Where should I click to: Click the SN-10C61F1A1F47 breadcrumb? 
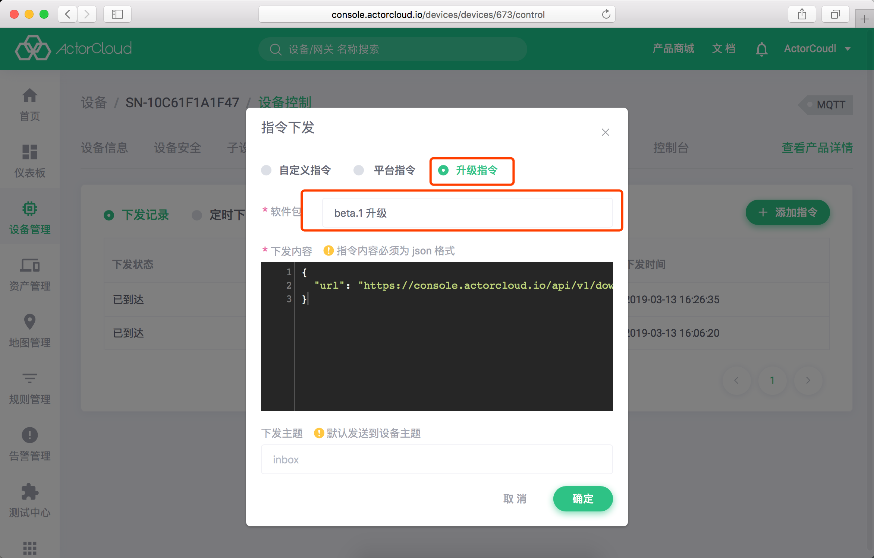pyautogui.click(x=182, y=102)
